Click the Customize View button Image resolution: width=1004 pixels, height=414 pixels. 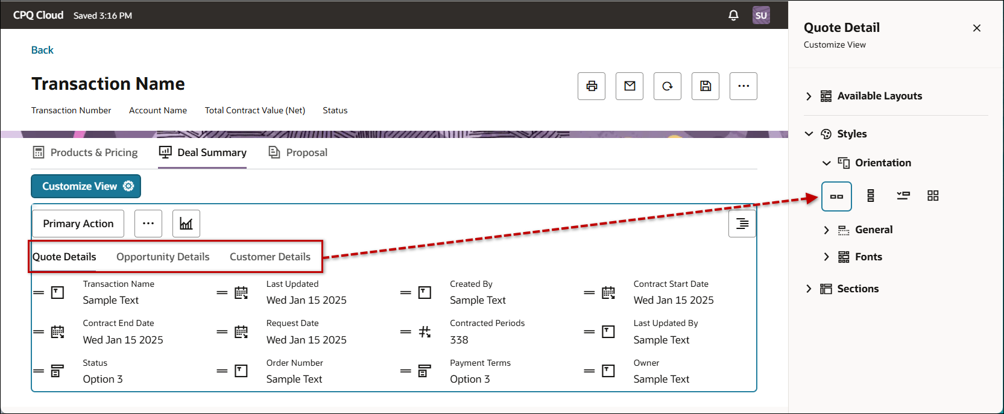tap(86, 186)
